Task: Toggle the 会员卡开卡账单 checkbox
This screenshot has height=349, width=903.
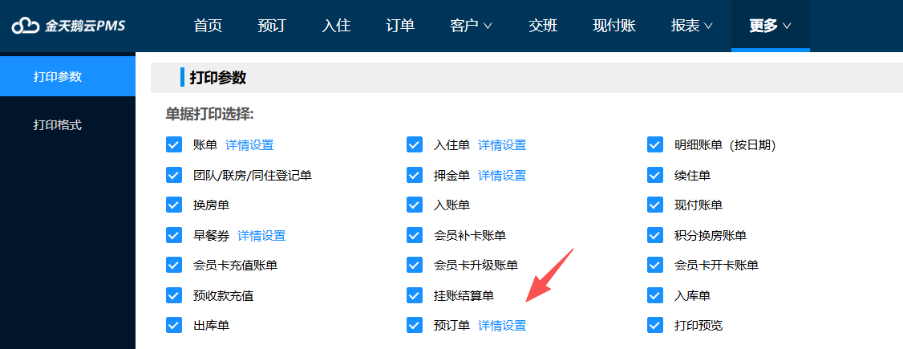Action: [655, 265]
